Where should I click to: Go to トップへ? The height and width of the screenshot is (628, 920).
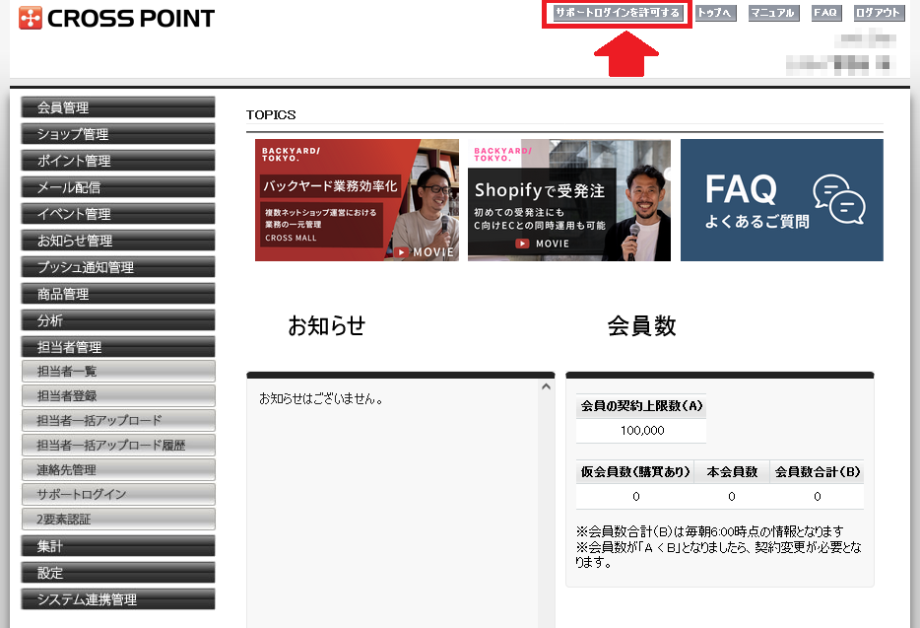pyautogui.click(x=715, y=13)
